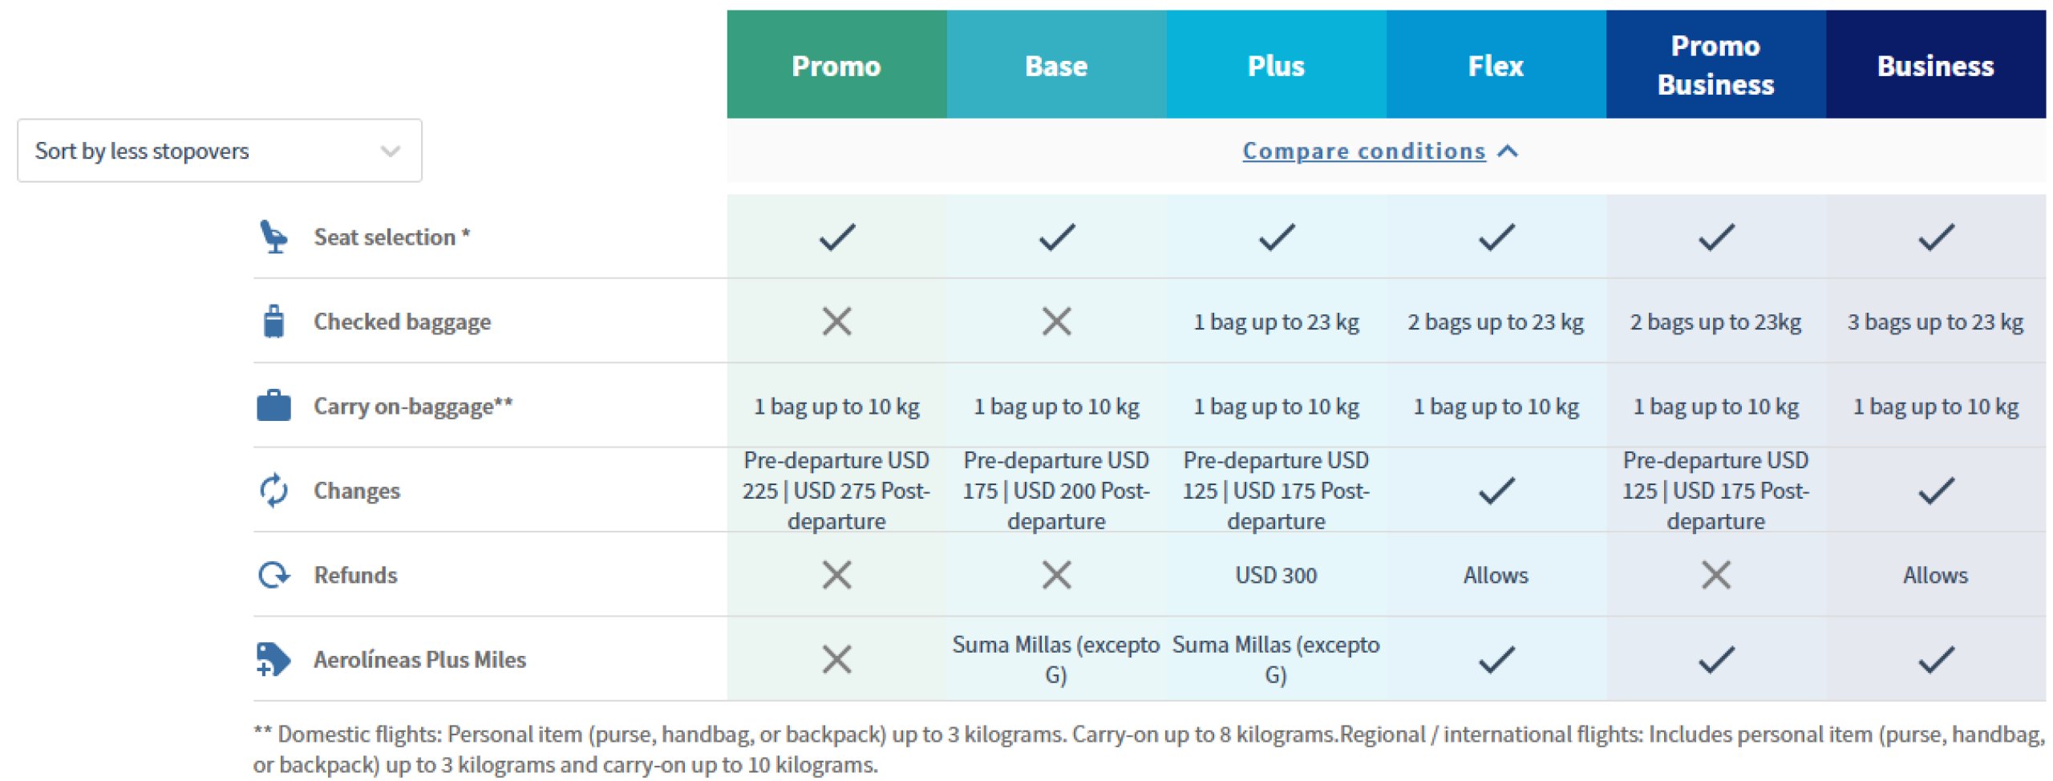Screen dimensions: 2053x781
Task: Click the Compare conditions link
Action: 1363,151
